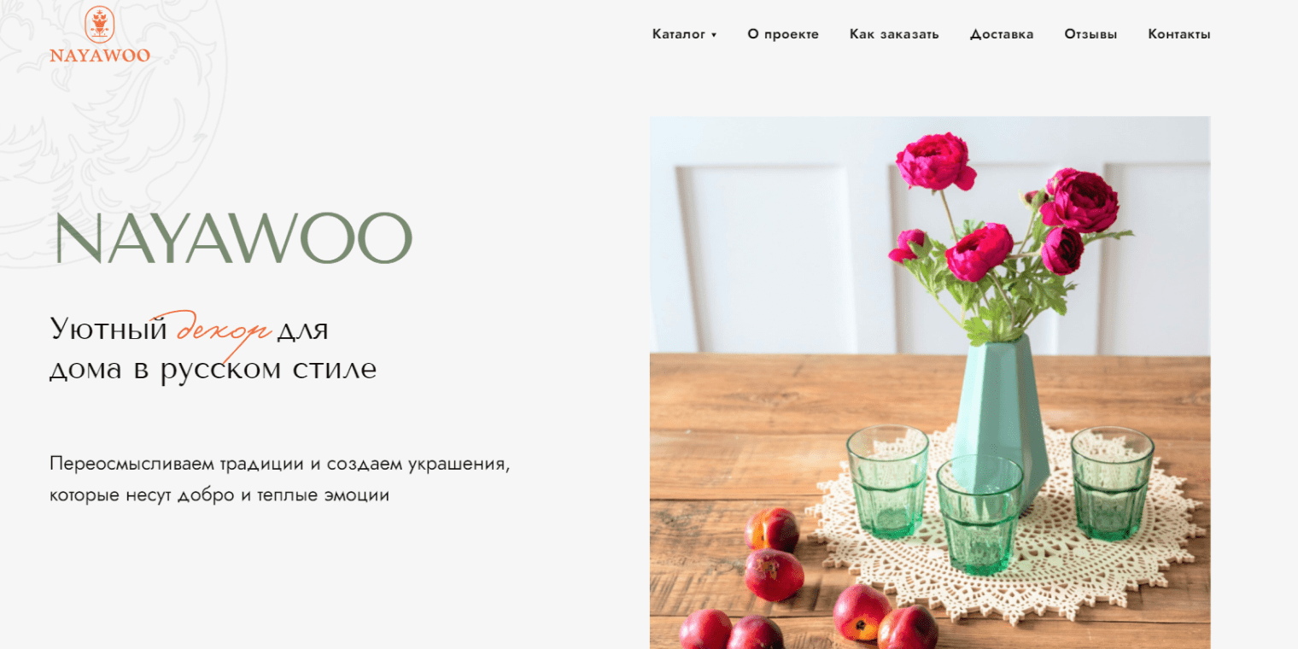The image size is (1298, 649).
Task: Open the Отзывы section
Action: (x=1090, y=34)
